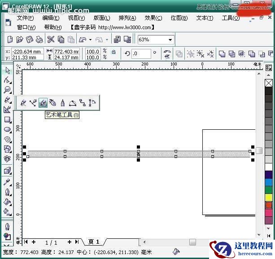Click the Save icon in toolbar
Screen dimensions: 275x259
click(30, 40)
